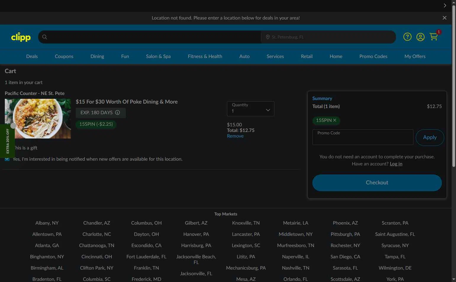This screenshot has width=456, height=282.
Task: Open the Auto category
Action: (244, 56)
